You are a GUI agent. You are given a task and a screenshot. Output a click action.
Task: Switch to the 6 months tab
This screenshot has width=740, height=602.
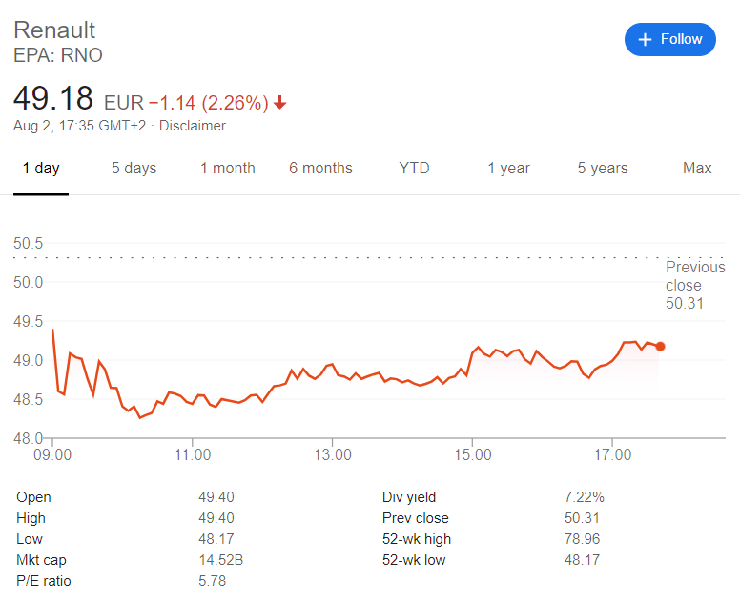[320, 169]
